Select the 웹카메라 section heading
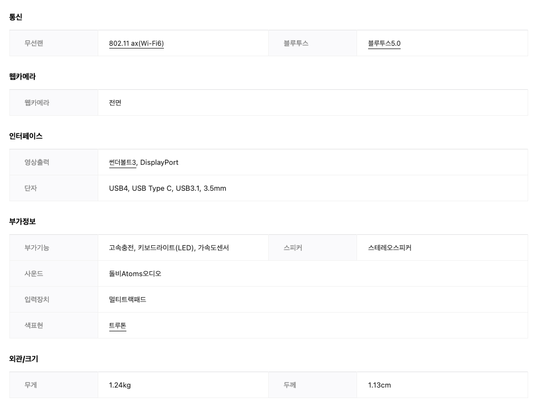The height and width of the screenshot is (403, 537). pos(23,77)
